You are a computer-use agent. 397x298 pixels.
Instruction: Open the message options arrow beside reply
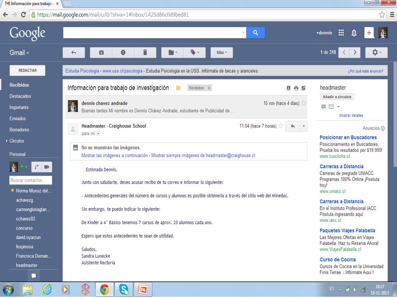pyautogui.click(x=304, y=126)
